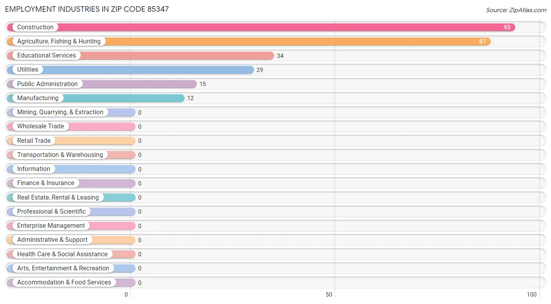The image size is (551, 304).
Task: Click the Information label
Action: (x=34, y=169)
